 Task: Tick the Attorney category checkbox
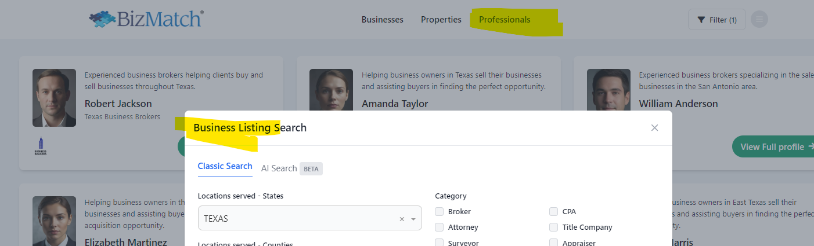pyautogui.click(x=440, y=227)
